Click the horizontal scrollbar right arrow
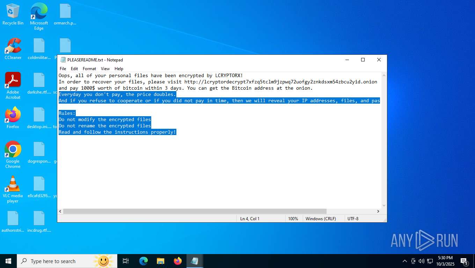Image resolution: width=475 pixels, height=268 pixels. point(378,211)
